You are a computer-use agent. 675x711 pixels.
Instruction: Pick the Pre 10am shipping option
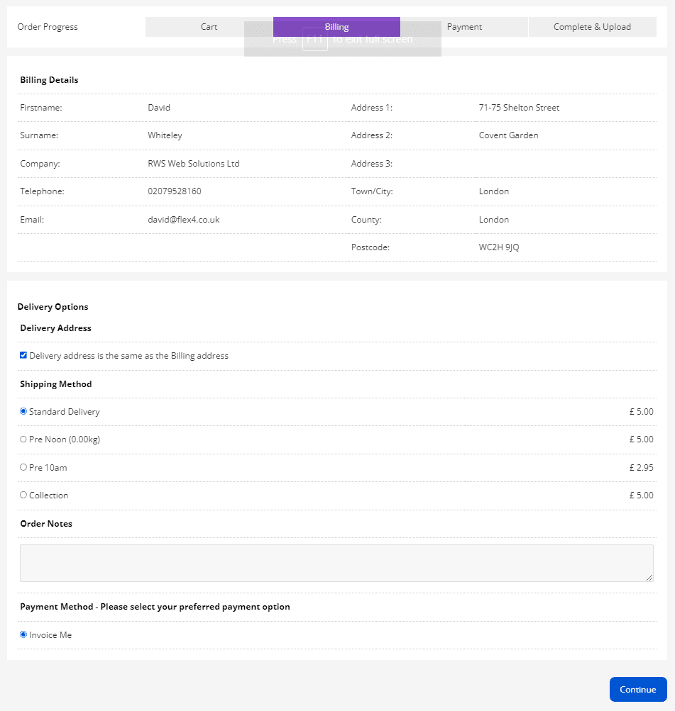click(x=23, y=467)
